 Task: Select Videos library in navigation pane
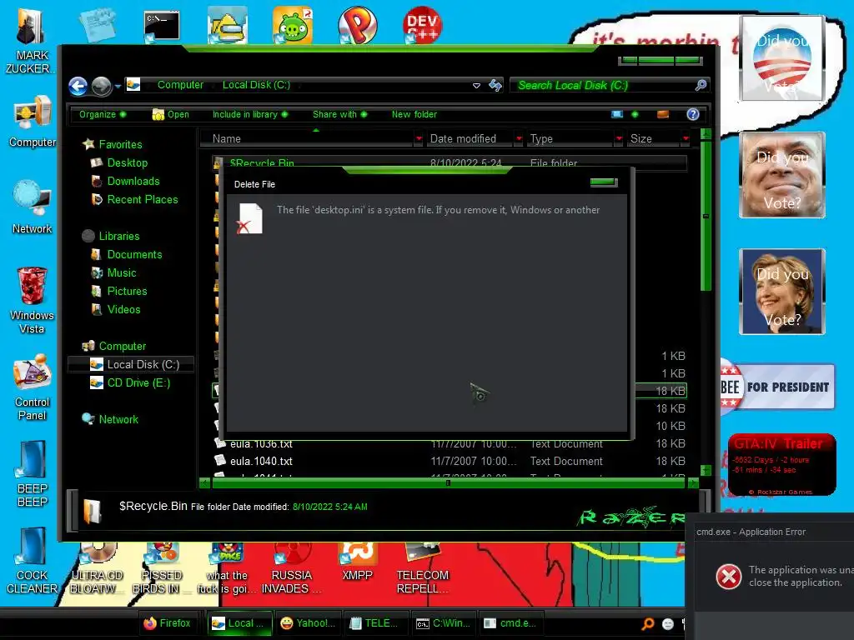coord(123,310)
